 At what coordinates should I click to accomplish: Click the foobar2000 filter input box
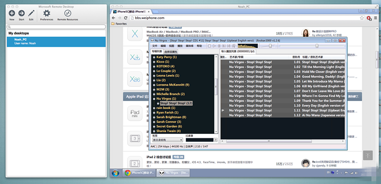click(x=200, y=140)
